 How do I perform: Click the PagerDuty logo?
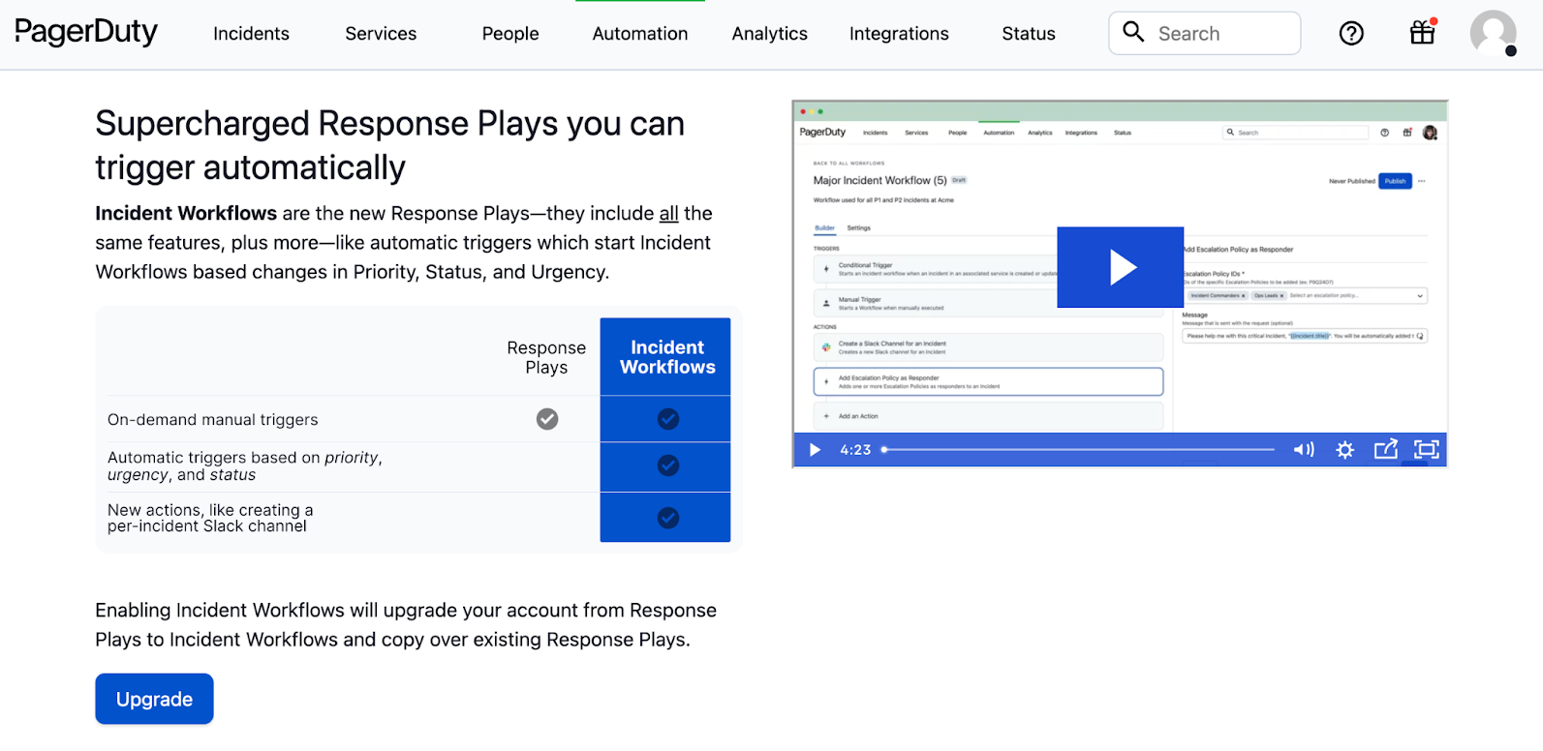click(x=86, y=33)
